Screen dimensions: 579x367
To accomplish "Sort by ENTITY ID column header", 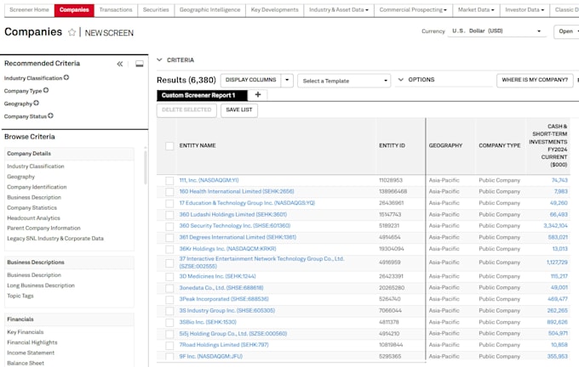I will coord(392,145).
